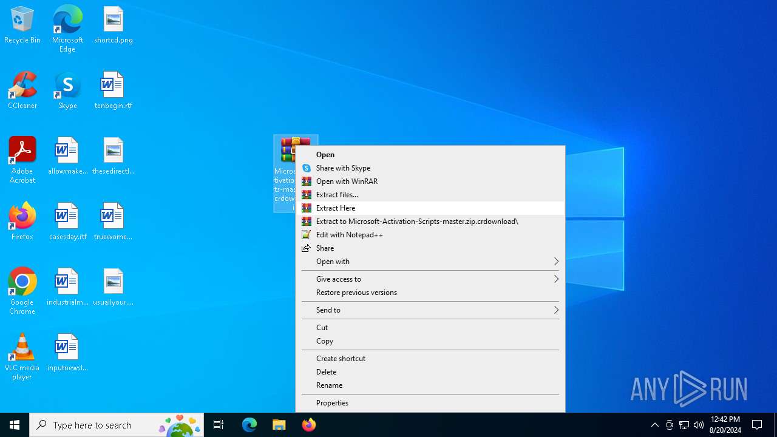
Task: Select the WinRAR archive icon on desktop
Action: (x=285, y=174)
